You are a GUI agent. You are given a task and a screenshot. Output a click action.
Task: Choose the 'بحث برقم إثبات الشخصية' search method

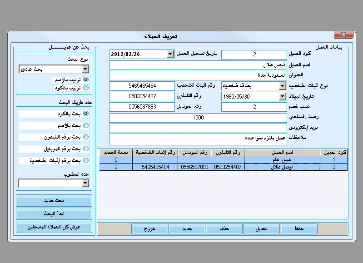(86, 160)
